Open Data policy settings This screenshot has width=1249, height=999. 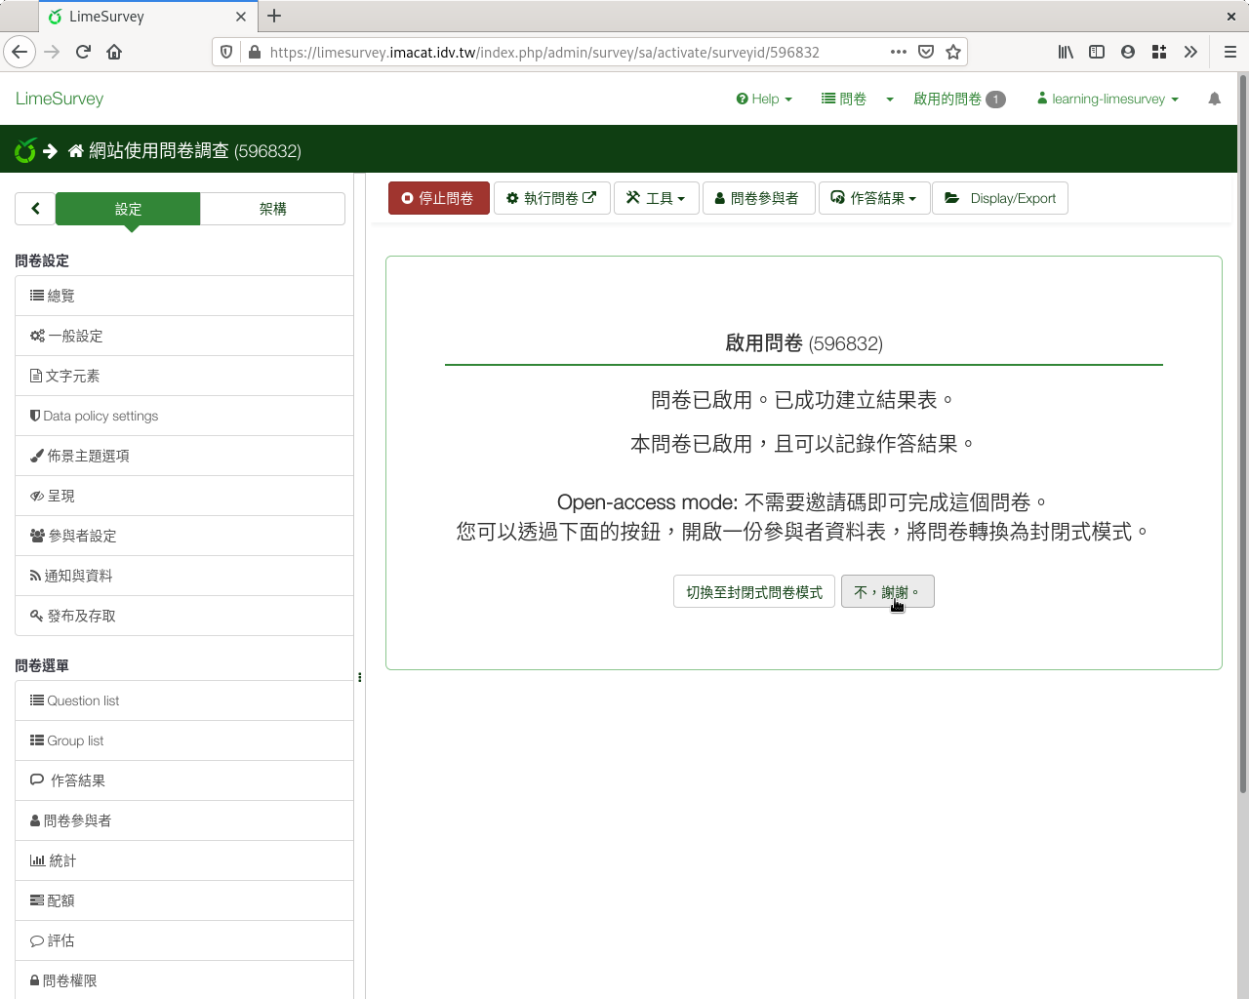click(184, 416)
